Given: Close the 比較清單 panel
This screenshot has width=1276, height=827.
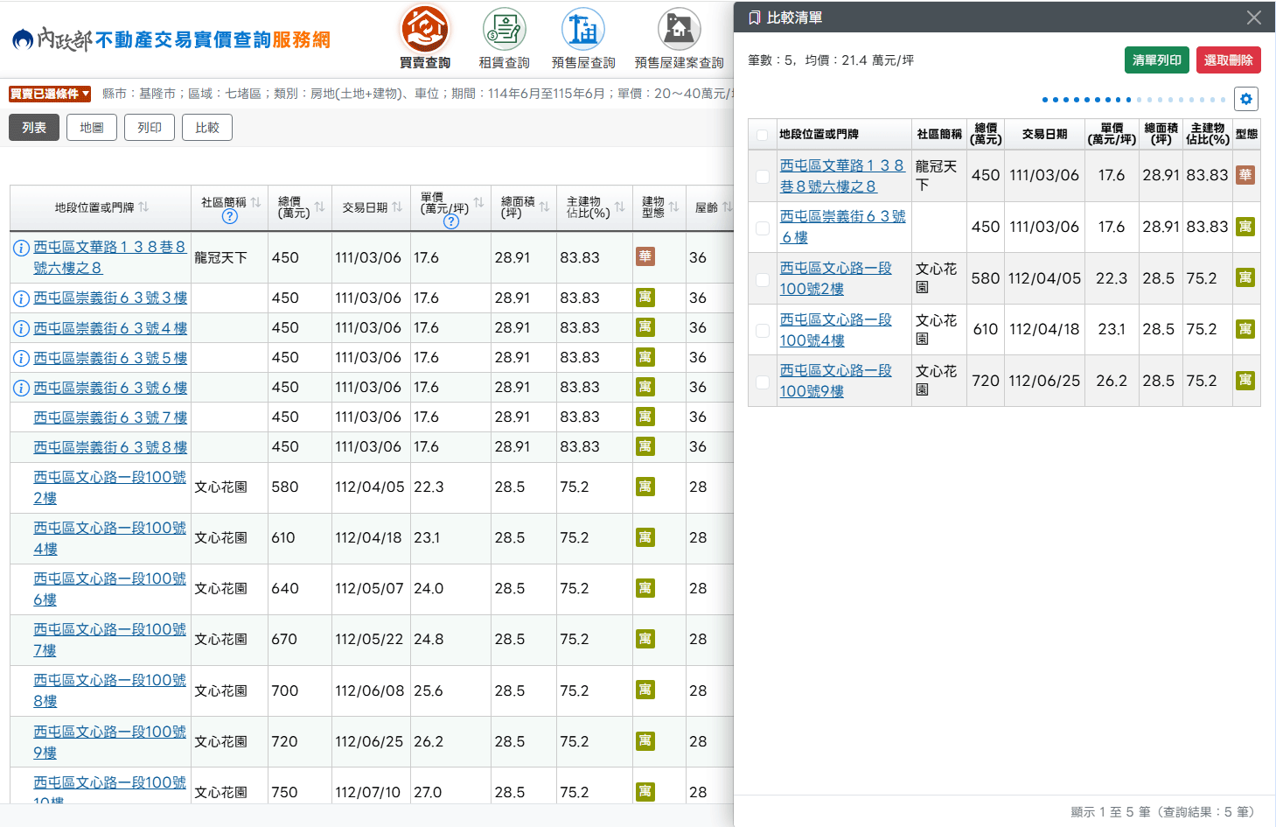Looking at the screenshot, I should click(x=1253, y=18).
